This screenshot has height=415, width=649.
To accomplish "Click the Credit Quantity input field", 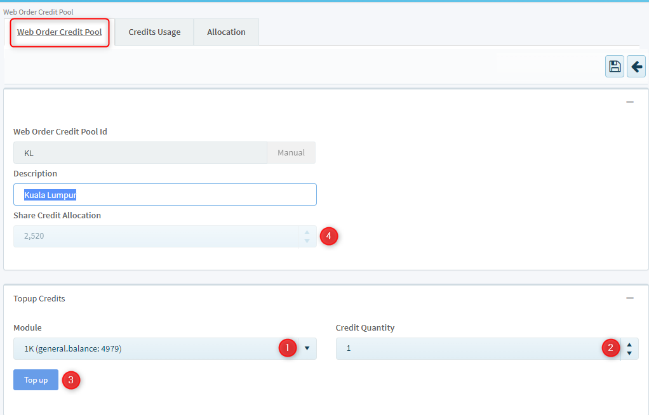I will click(x=470, y=348).
